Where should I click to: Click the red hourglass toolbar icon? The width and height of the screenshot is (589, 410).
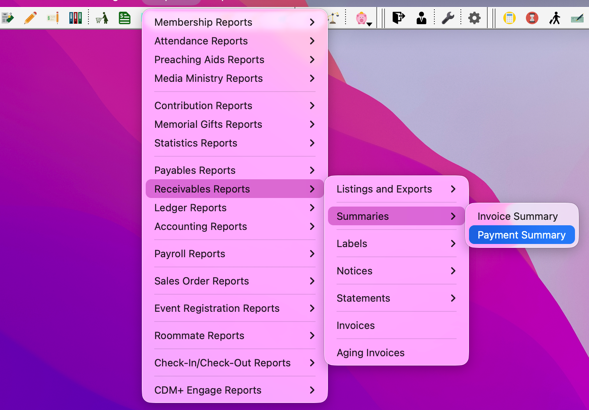point(532,18)
